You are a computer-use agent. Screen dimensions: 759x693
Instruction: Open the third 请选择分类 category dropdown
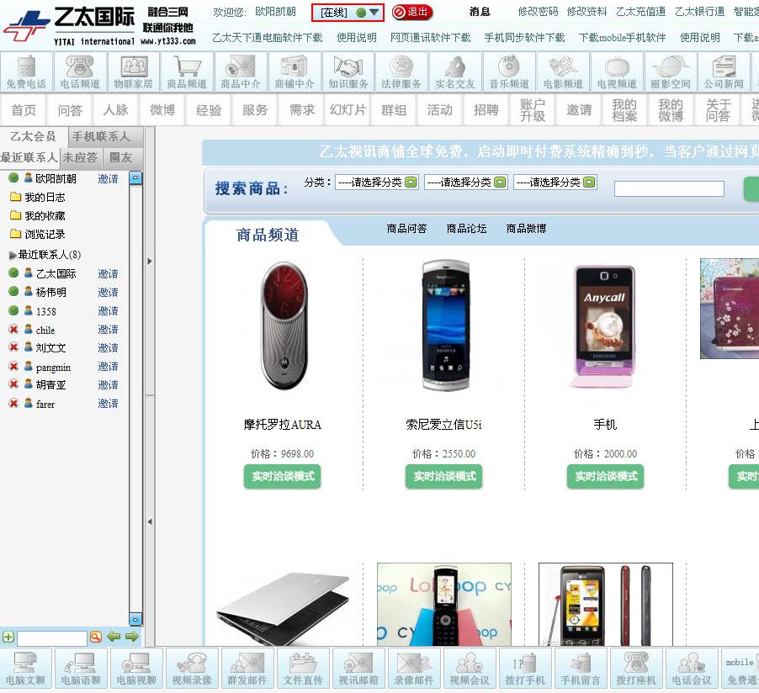[555, 182]
